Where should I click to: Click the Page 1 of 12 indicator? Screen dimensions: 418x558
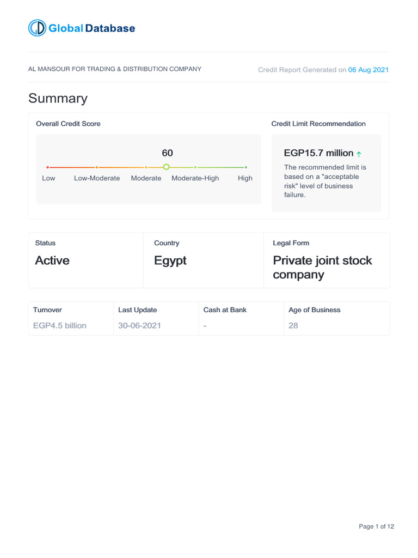click(376, 526)
